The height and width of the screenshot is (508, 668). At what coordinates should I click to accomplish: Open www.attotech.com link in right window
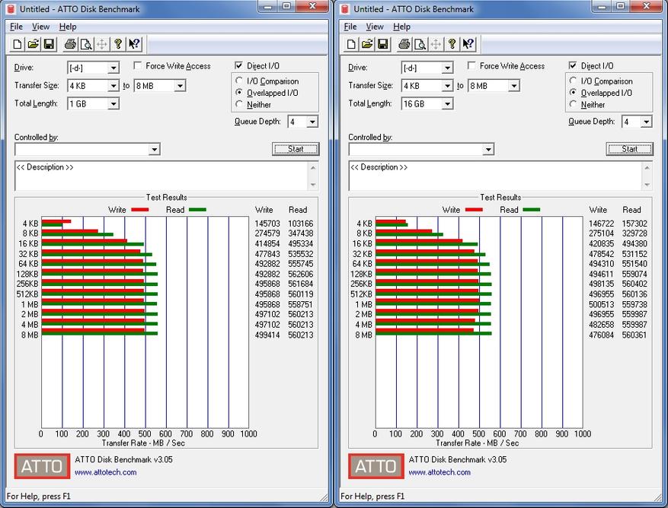[439, 472]
